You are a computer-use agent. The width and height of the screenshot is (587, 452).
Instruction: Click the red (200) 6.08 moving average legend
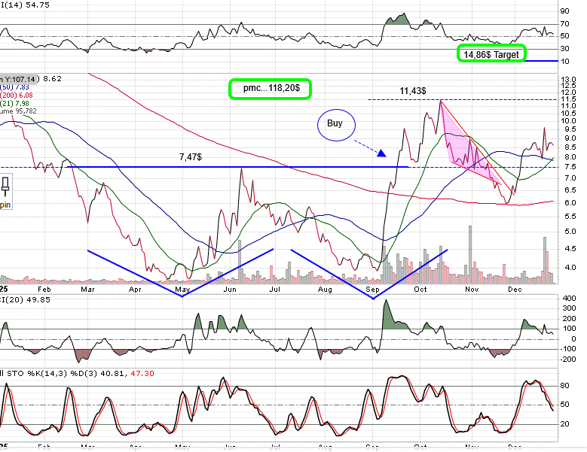click(15, 94)
